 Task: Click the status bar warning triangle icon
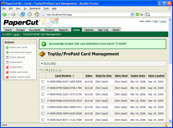tap(166, 125)
